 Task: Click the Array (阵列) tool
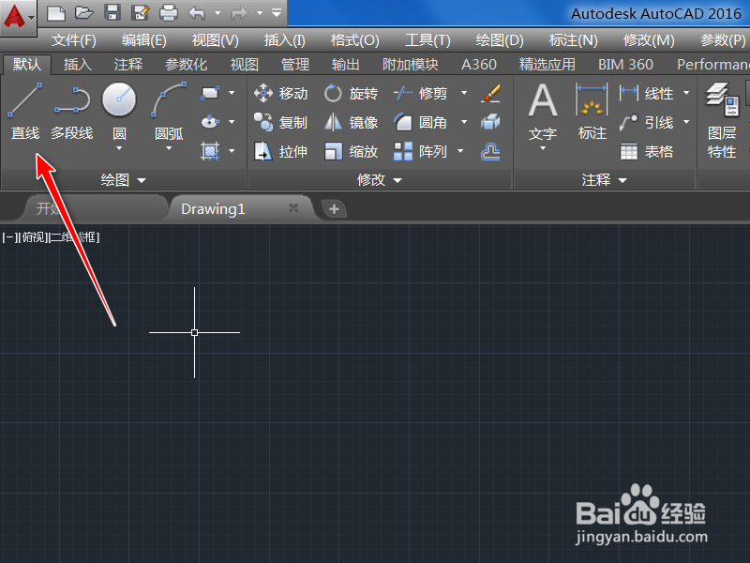pos(420,152)
